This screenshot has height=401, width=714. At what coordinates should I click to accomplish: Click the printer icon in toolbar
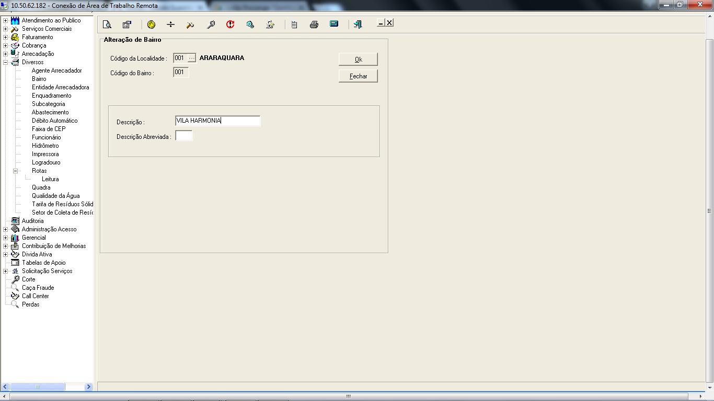(x=314, y=25)
